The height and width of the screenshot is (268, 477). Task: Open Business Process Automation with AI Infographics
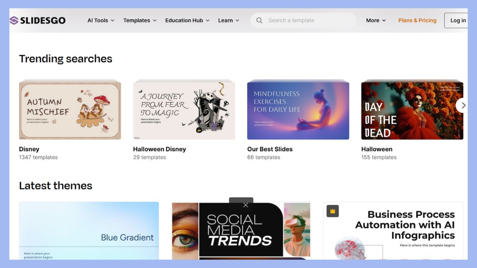(x=393, y=231)
